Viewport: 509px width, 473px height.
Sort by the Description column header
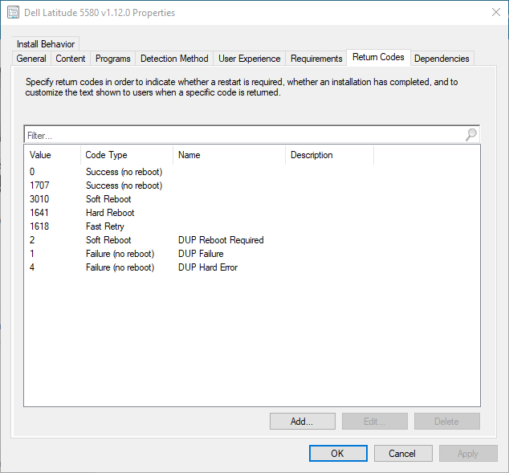329,155
